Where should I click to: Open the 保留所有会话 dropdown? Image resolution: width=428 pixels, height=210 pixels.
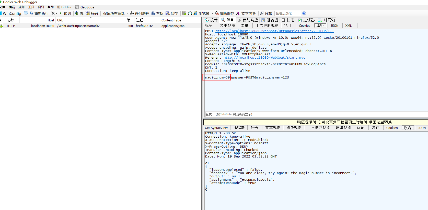click(x=115, y=14)
